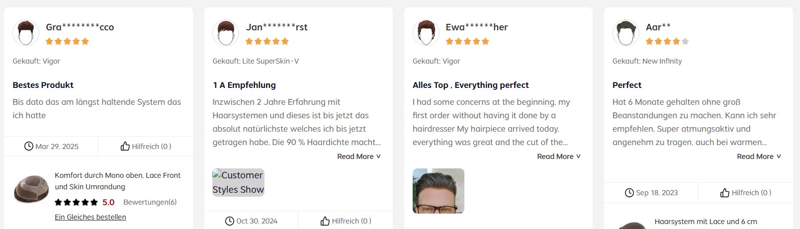This screenshot has height=229, width=800.
Task: Click thumbs-up icon on Oct 30, 2024 review
Action: click(x=325, y=221)
